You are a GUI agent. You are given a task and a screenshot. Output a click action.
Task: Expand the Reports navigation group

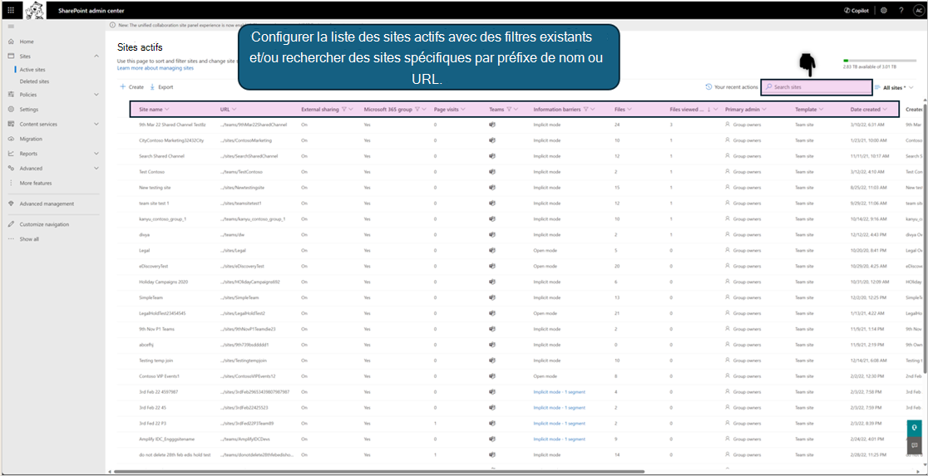click(x=96, y=153)
